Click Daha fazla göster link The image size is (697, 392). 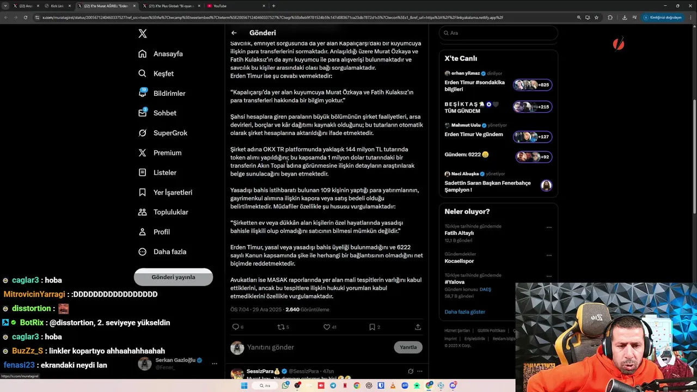(464, 312)
